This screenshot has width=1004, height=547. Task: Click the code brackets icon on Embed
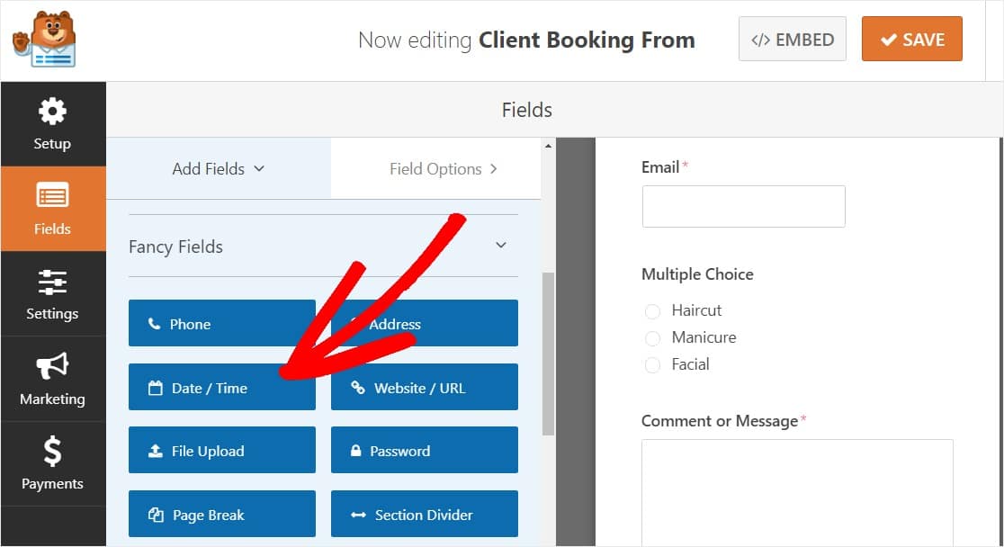click(760, 40)
